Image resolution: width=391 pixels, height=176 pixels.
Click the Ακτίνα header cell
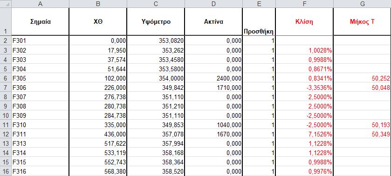(x=213, y=22)
